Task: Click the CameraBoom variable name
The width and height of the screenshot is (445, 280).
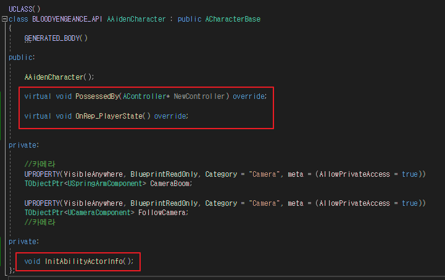Action: [x=170, y=184]
